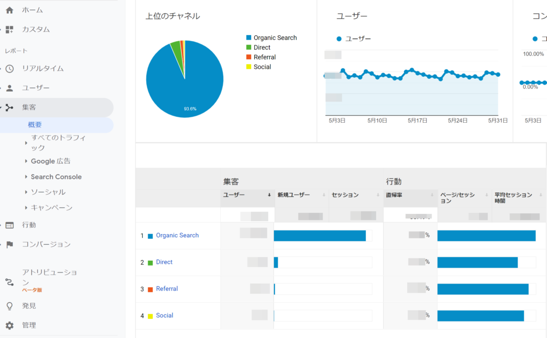Click 5月31日 label on users chart

click(x=497, y=120)
